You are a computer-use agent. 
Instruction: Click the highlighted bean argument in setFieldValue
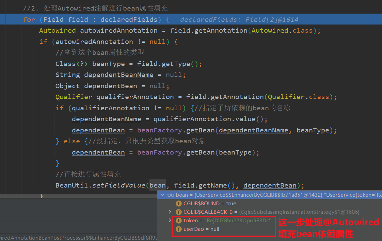tap(157, 186)
